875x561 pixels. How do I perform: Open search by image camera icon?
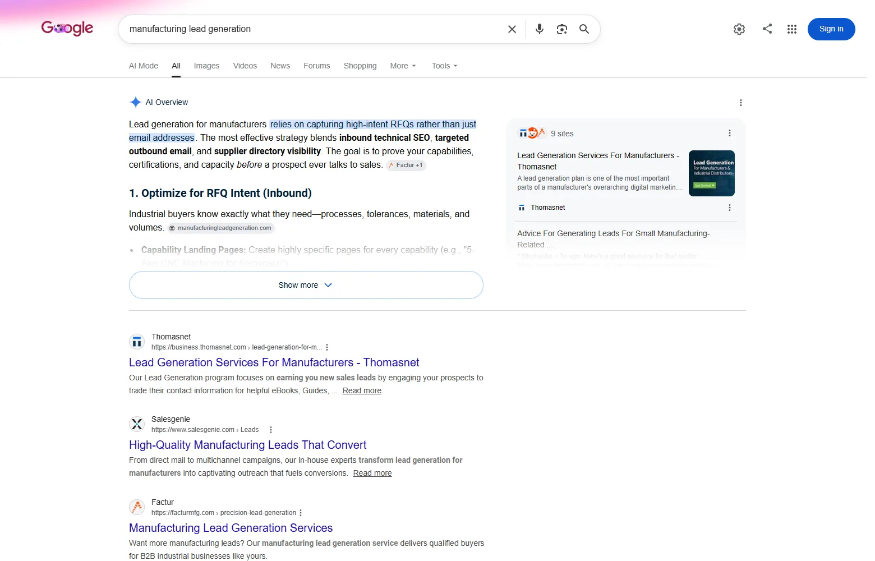point(562,29)
